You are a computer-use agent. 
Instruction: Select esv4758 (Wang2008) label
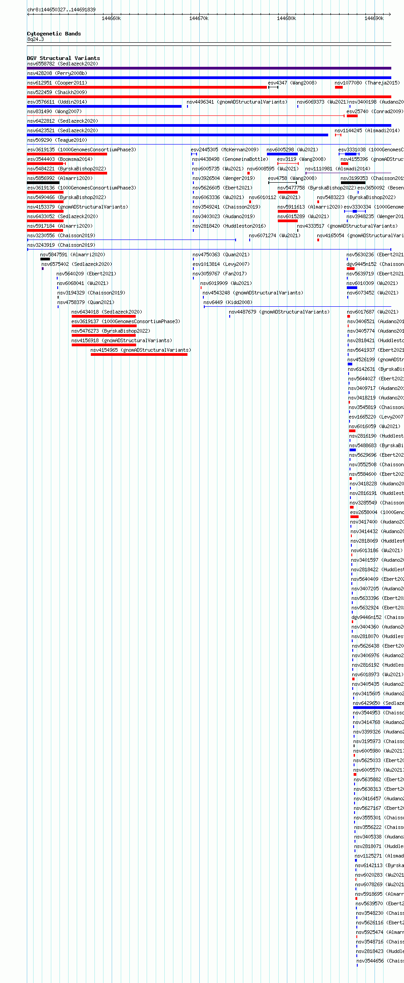click(x=292, y=178)
